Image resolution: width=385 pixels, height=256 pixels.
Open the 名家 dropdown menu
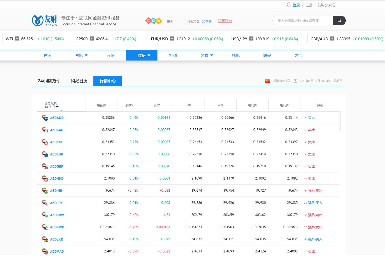[x=207, y=55]
